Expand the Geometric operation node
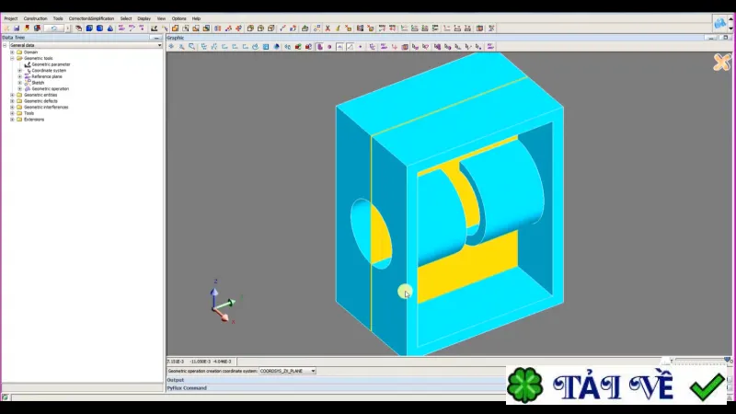 point(19,88)
